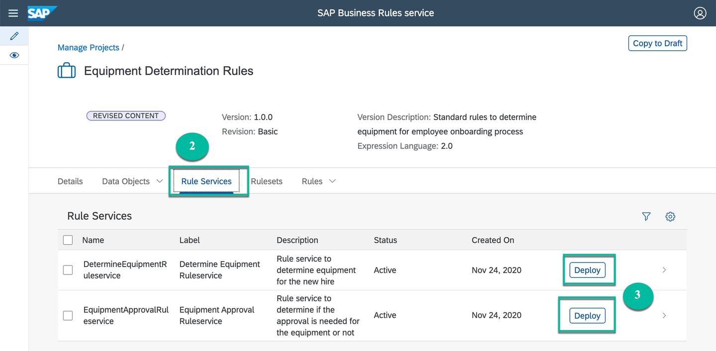Click the Version: 1.0.0 text
Viewport: 716px width, 351px height.
tap(247, 117)
